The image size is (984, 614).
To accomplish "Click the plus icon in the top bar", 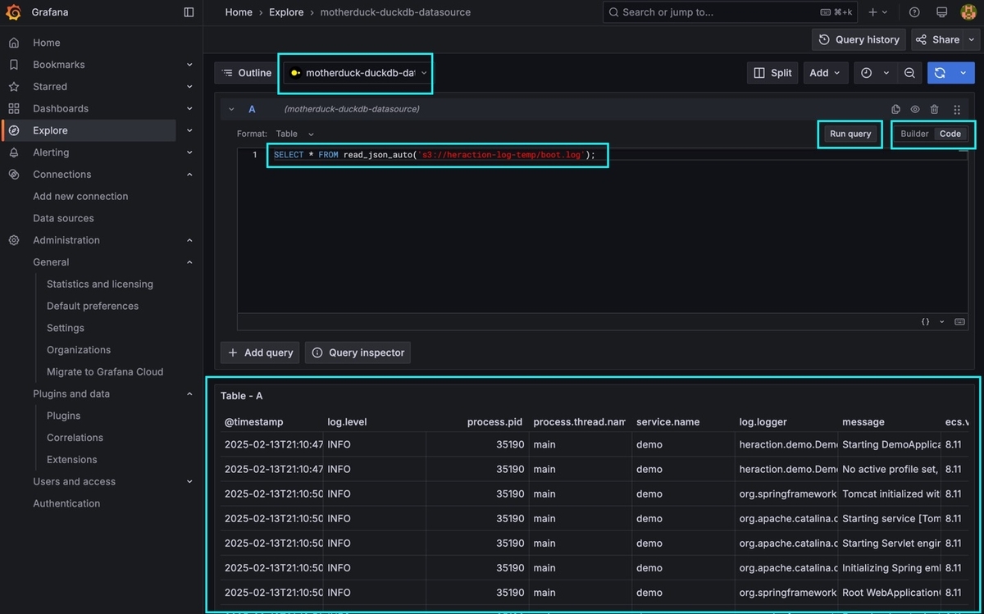I will tap(873, 12).
